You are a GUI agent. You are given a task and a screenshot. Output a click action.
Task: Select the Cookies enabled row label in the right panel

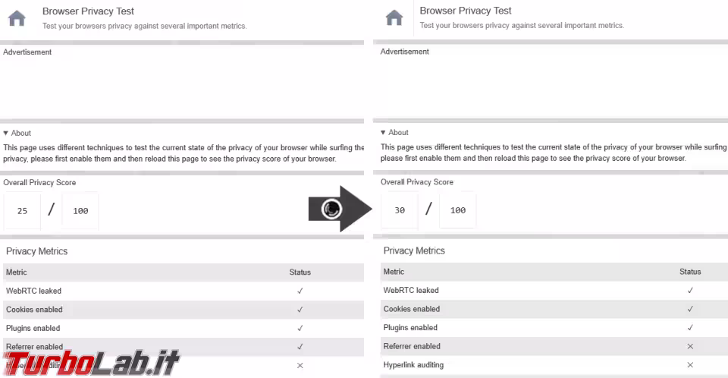412,309
